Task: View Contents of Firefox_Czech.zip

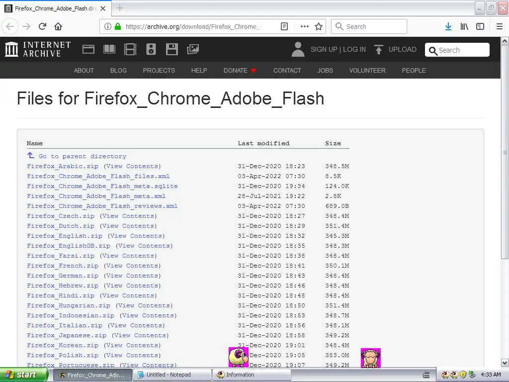Action: 128,216
